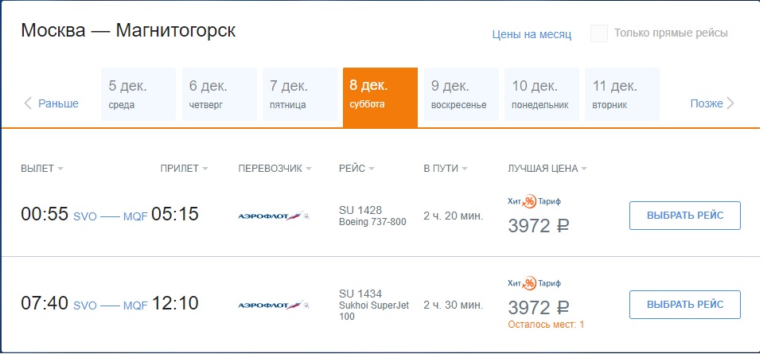
Task: Click Aeroflot logo on SU 1434 row
Action: click(274, 305)
